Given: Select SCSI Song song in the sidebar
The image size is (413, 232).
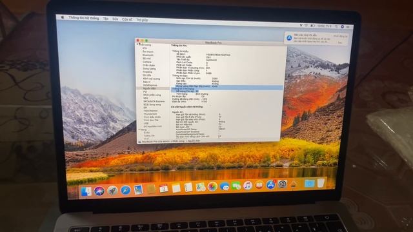Looking at the screenshot, I should (152, 104).
